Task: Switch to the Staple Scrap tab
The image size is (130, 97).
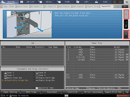Action: (x=93, y=6)
